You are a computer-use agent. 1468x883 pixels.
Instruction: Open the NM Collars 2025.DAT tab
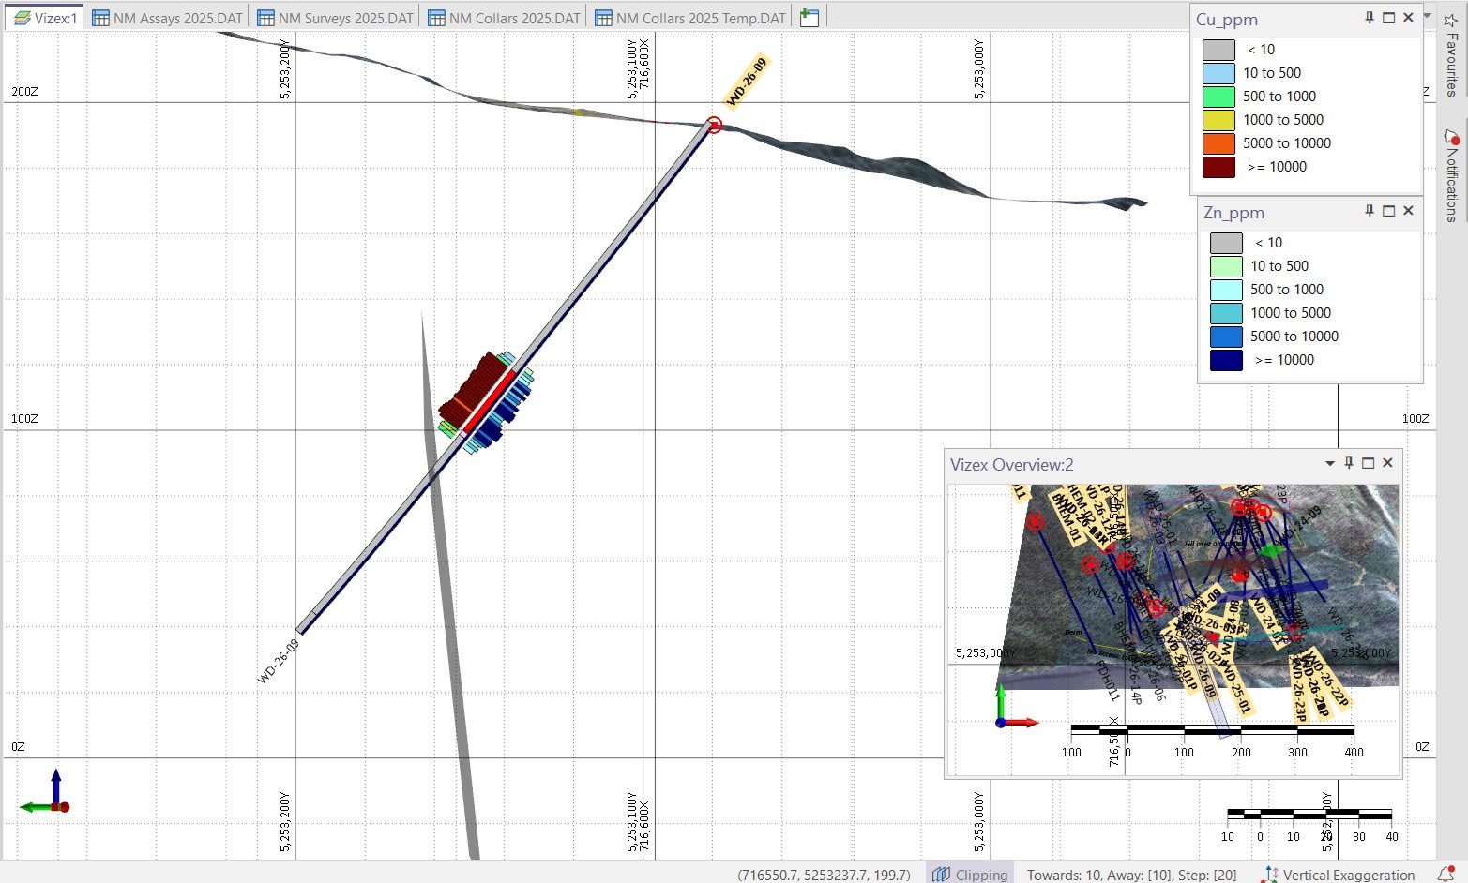503,18
